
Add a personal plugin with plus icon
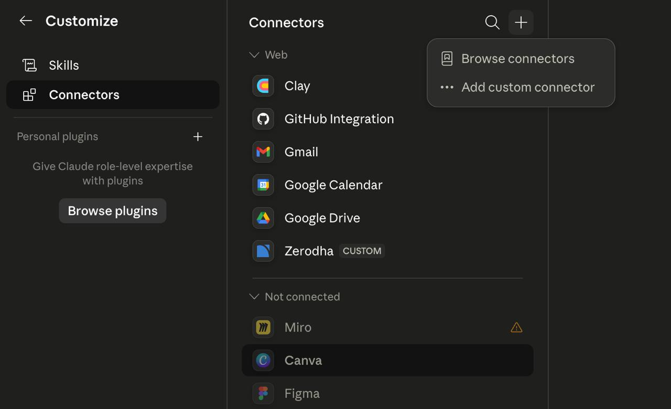coord(198,137)
